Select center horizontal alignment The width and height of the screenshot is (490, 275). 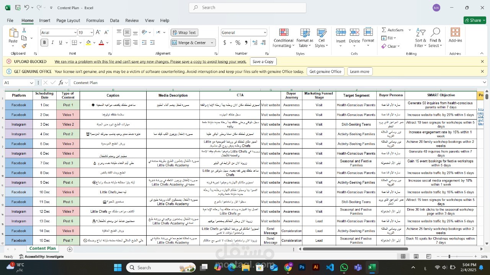[x=127, y=42]
